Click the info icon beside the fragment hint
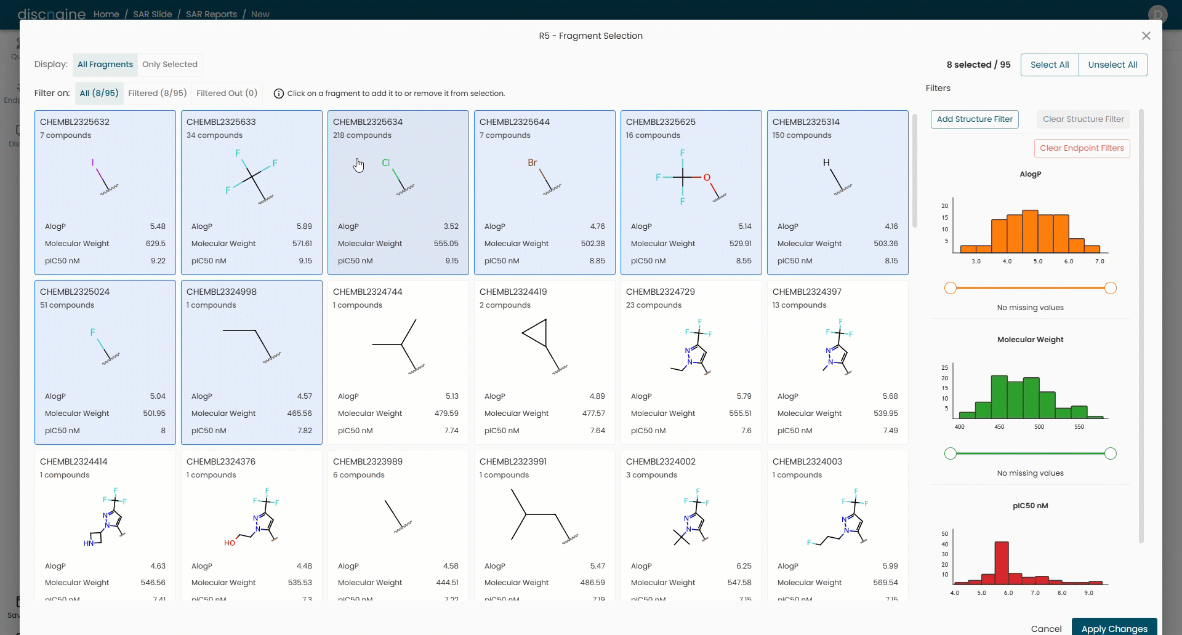Viewport: 1182px width, 635px height. [x=278, y=94]
